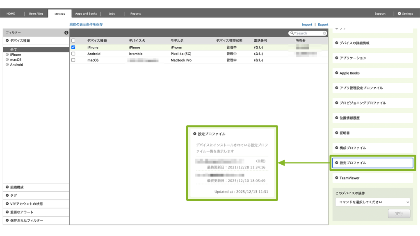The width and height of the screenshot is (420, 236).
Task: Click the iPhone filter bullet icon
Action: (7, 54)
